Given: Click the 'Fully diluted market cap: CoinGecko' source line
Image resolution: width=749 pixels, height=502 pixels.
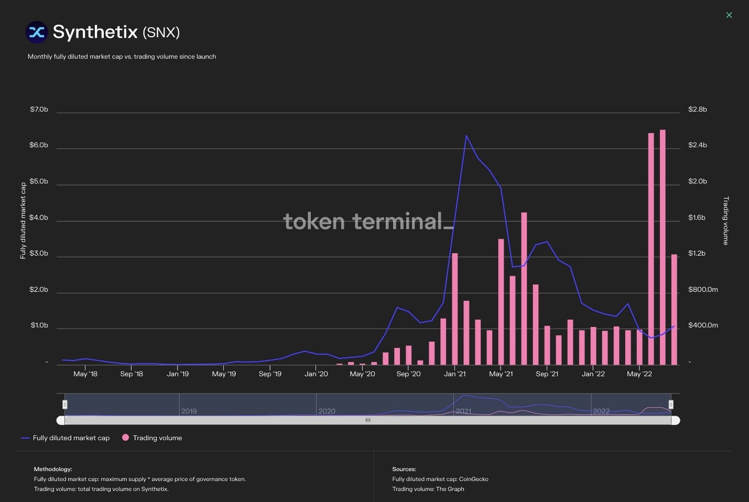Looking at the screenshot, I should (440, 479).
